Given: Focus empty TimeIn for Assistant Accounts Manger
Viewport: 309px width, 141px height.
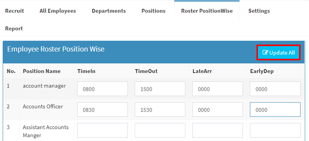Looking at the screenshot, I should coord(102,130).
